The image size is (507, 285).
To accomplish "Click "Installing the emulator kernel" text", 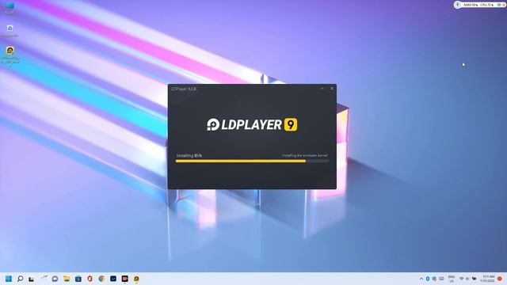I will (x=305, y=155).
